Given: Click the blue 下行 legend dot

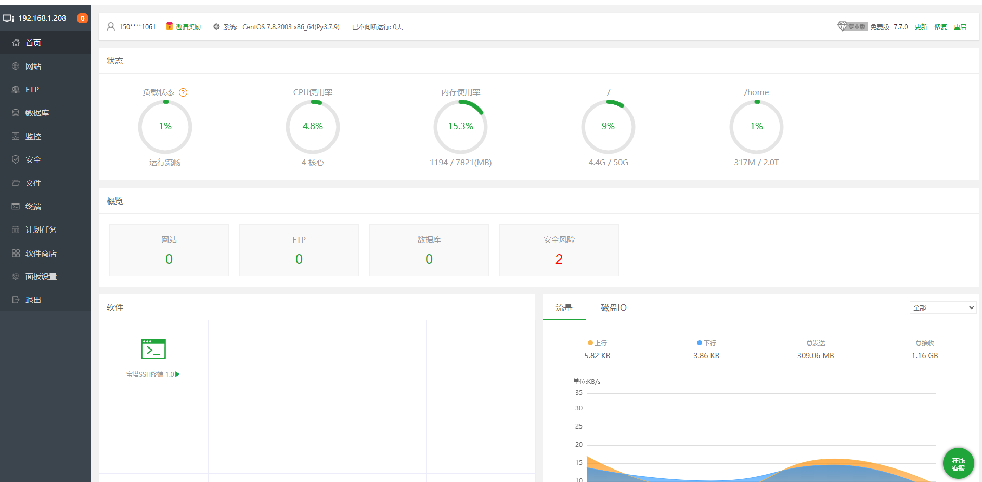Looking at the screenshot, I should pos(700,343).
